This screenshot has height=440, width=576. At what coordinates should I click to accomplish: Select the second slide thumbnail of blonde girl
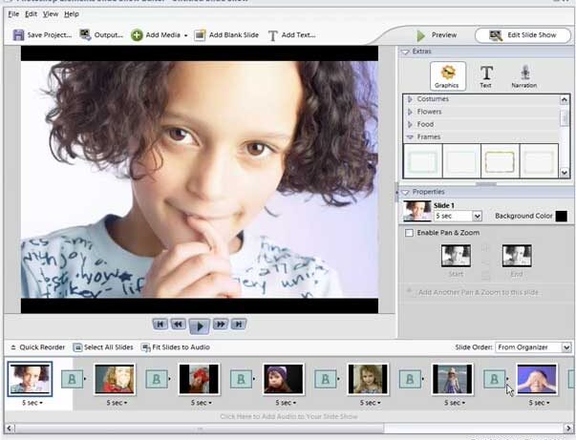(115, 379)
